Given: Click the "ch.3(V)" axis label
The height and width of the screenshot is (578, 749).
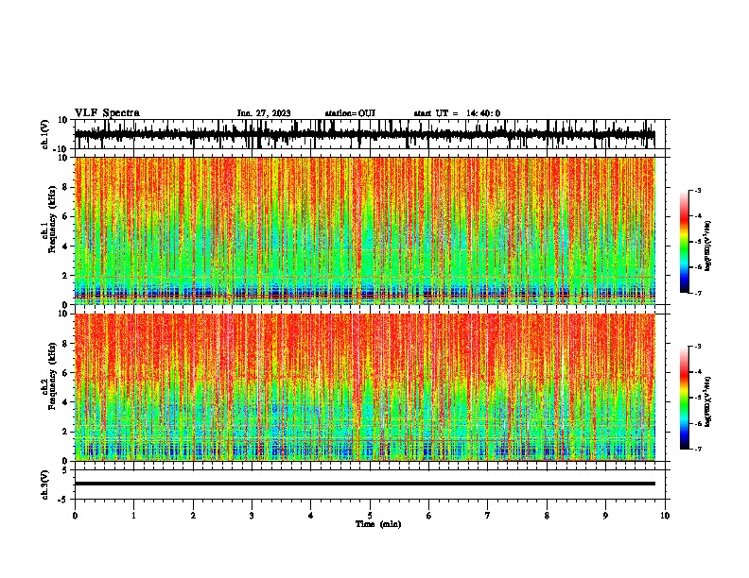Looking at the screenshot, I should (44, 485).
